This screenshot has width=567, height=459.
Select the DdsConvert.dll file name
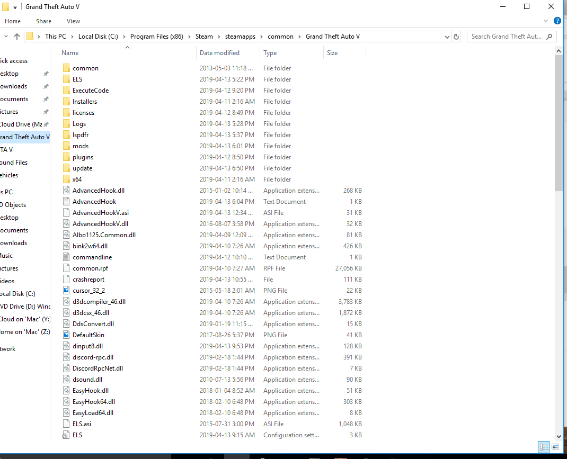[93, 324]
